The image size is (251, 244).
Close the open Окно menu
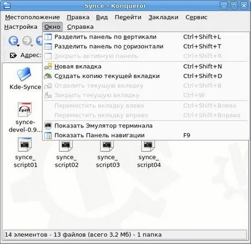[x=52, y=27]
